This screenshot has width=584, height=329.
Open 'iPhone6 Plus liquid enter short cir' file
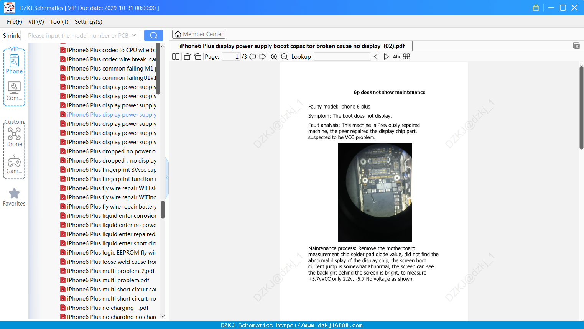tap(108, 243)
